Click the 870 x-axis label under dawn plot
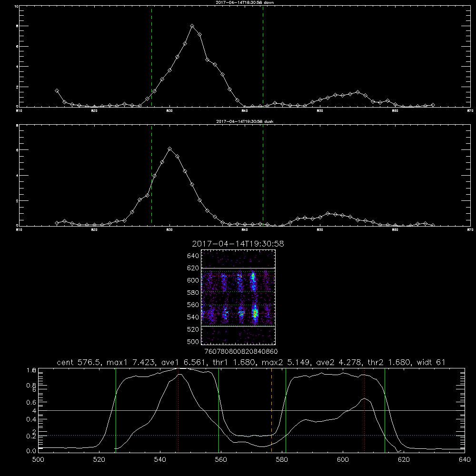The height and width of the screenshot is (476, 476). [x=470, y=111]
